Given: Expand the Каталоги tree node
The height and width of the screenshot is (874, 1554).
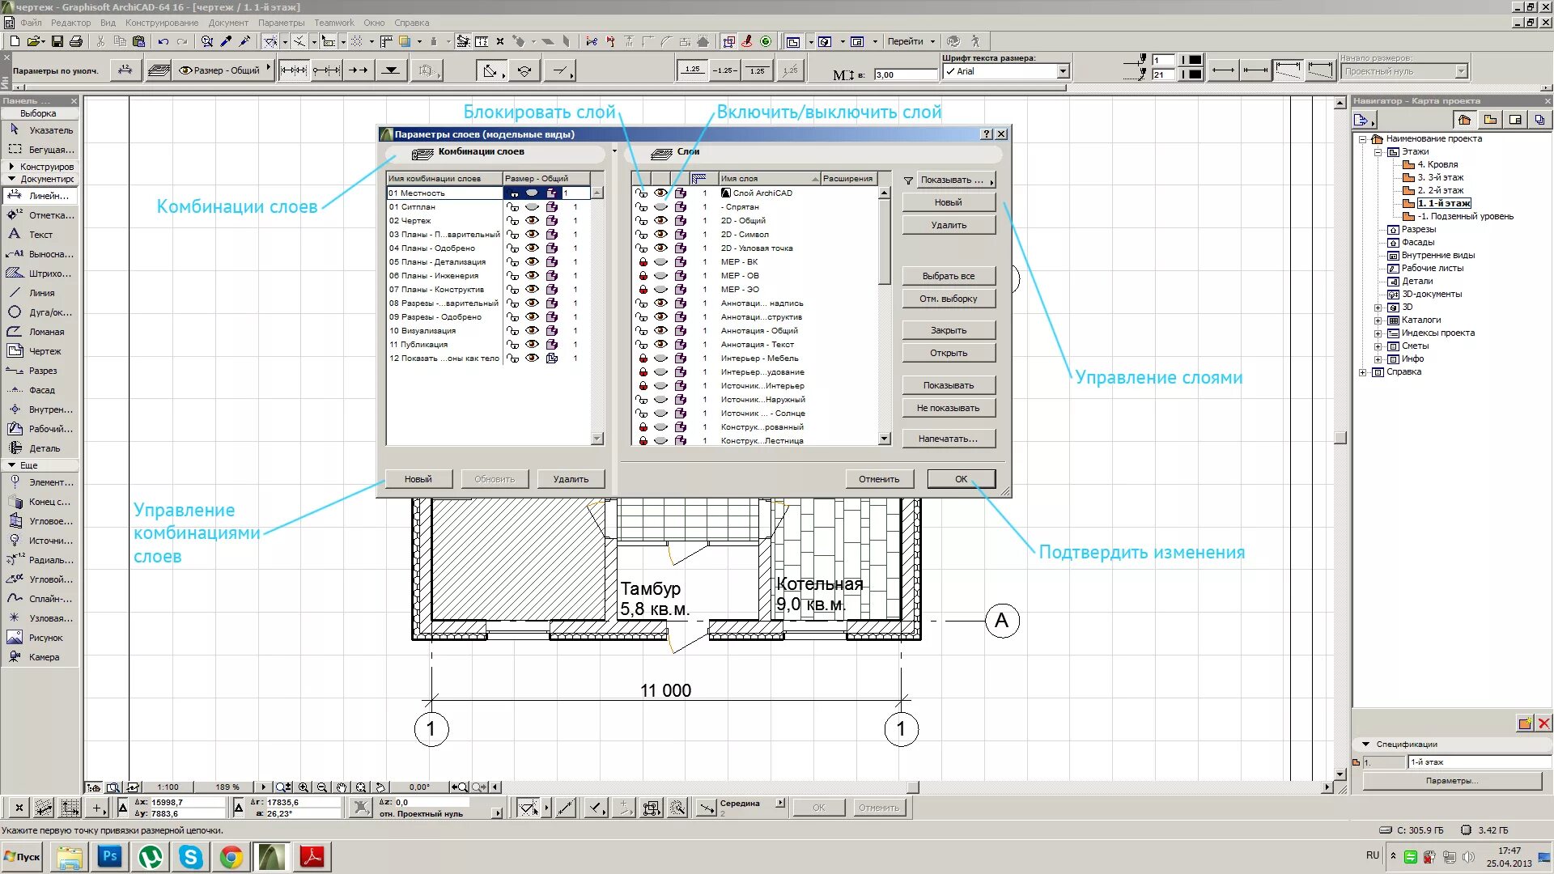Looking at the screenshot, I should (1378, 320).
